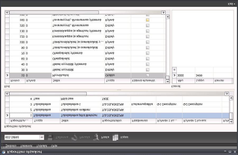This screenshot has width=238, height=155.
Task: Click the Rivit horizontal scrollbar thumb
Action: coord(54,13)
